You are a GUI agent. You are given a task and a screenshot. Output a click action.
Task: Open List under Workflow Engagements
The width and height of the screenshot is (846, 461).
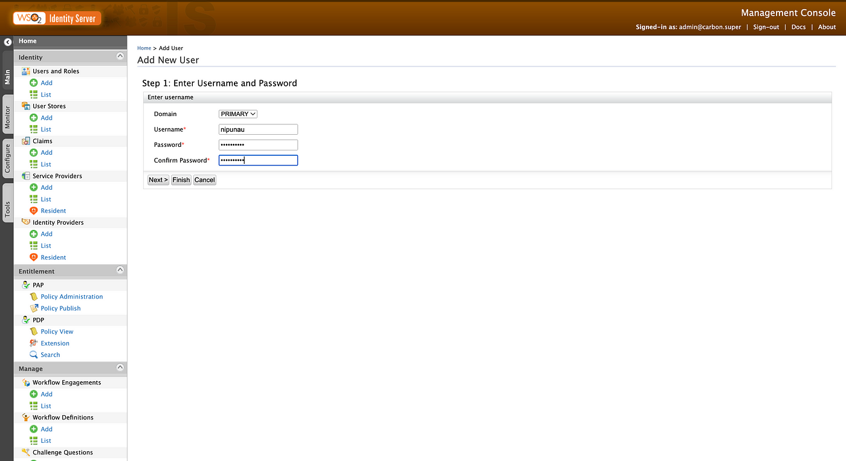46,406
